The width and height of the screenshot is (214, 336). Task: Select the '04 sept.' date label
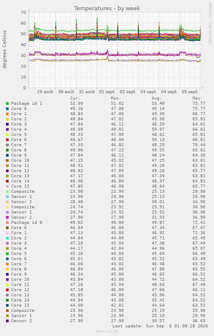coord(170,92)
